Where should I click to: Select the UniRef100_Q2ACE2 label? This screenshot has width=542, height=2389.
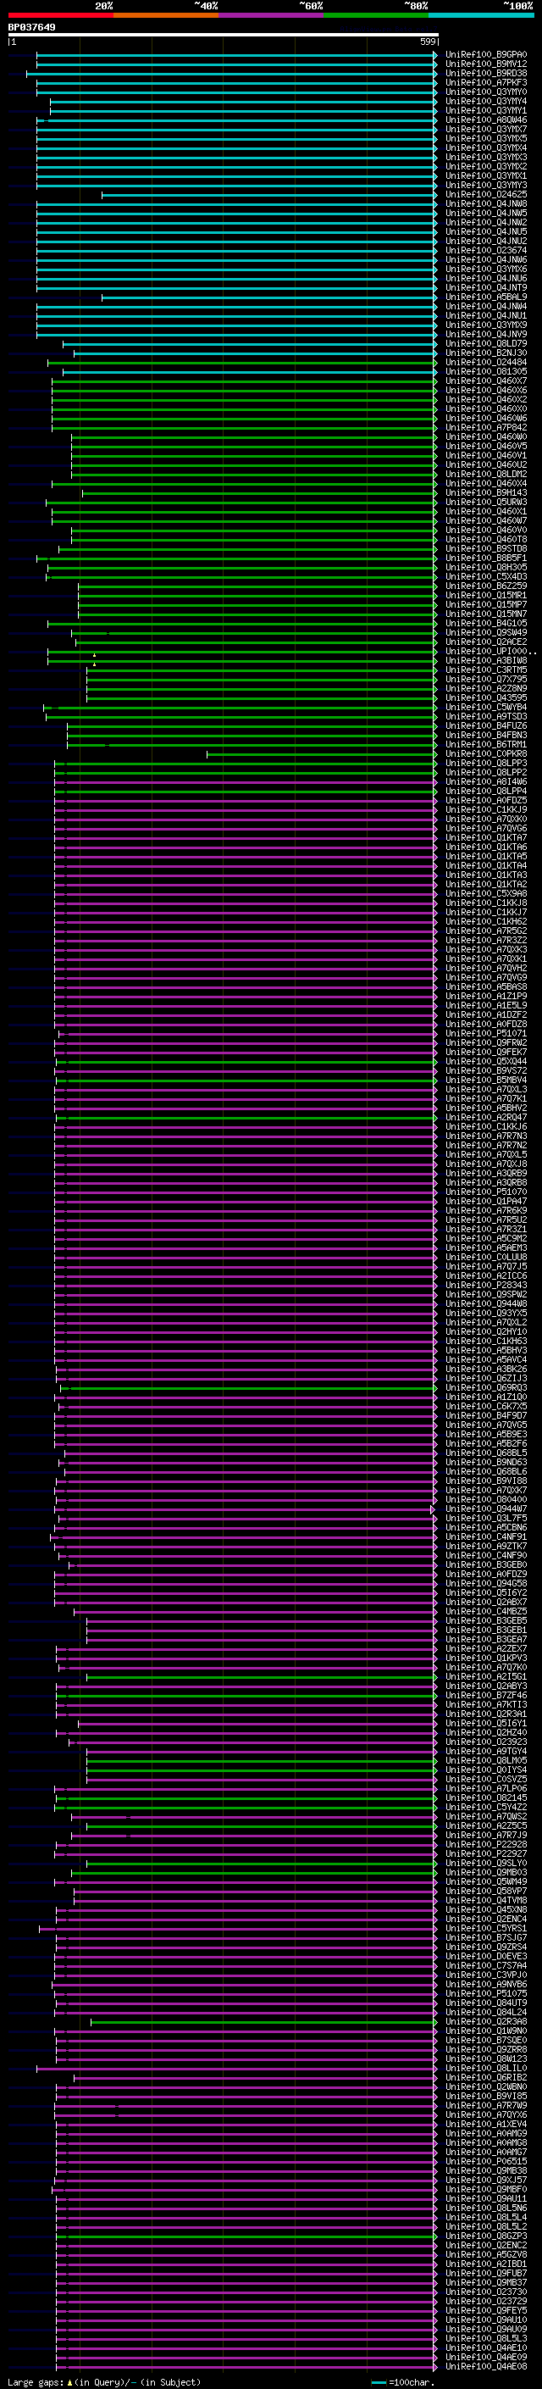(x=486, y=642)
